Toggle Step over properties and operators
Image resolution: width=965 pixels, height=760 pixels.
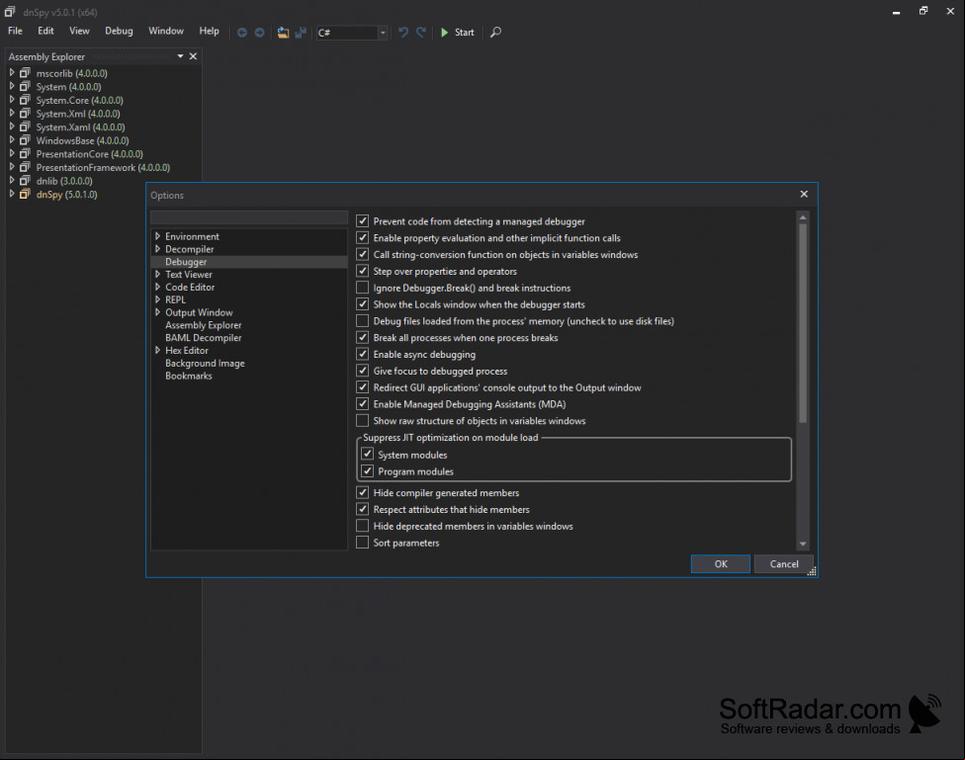tap(363, 271)
